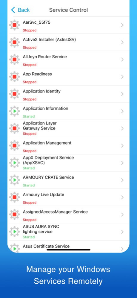Click the stopped gear icon for Armoury Live Update

[x=15, y=197]
